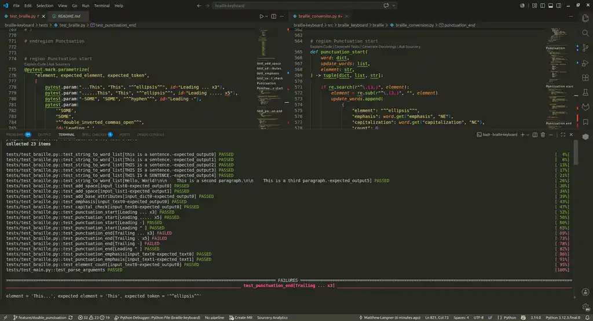The width and height of the screenshot is (593, 321).
Task: Toggle the bottom panel layout
Action: click(x=551, y=6)
